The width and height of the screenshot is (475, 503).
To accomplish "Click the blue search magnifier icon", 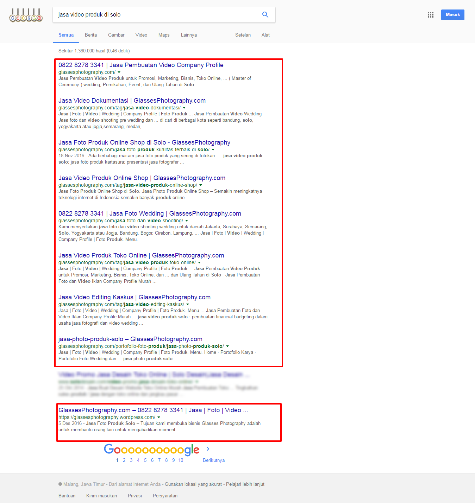I will [x=265, y=15].
